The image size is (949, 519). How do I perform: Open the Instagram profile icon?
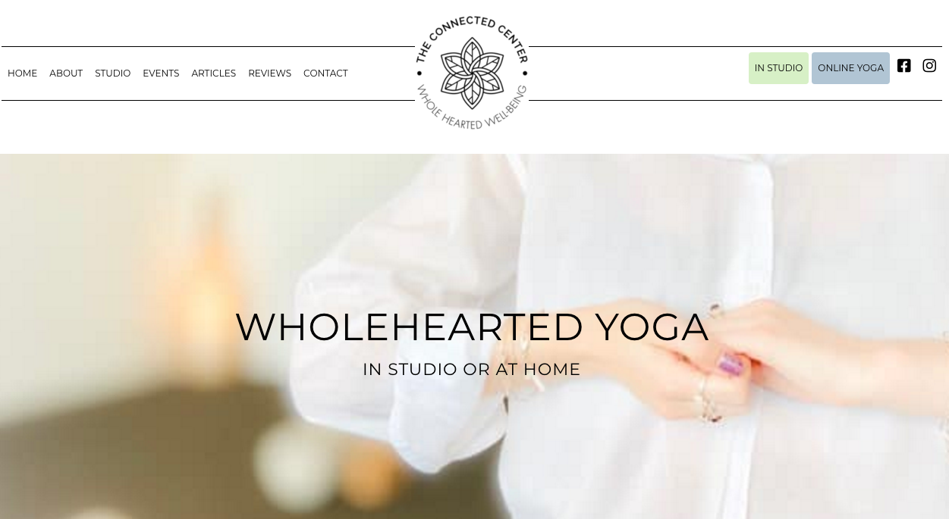click(929, 66)
